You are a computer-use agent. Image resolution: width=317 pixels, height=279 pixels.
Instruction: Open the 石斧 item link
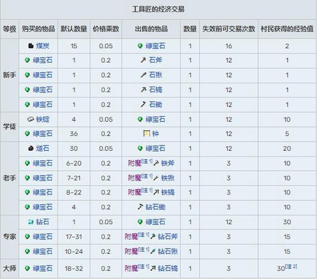(x=155, y=60)
